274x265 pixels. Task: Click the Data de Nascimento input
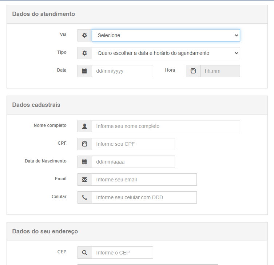(x=133, y=162)
